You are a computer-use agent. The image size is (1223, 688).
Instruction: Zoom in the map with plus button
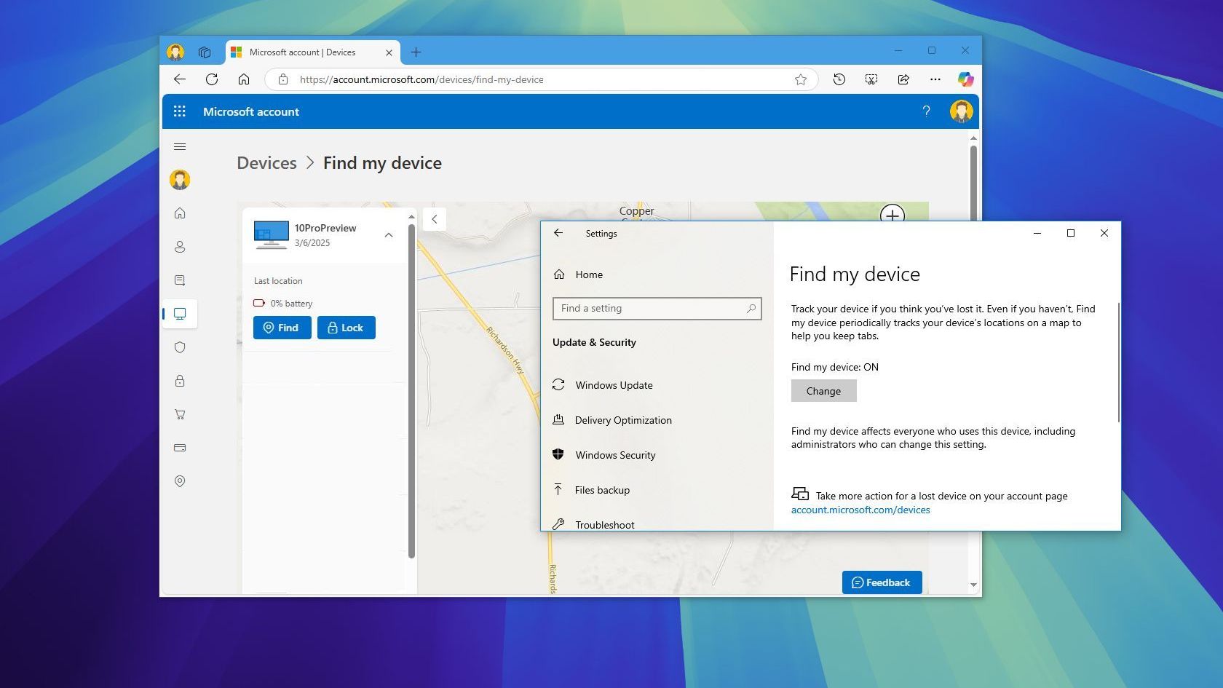pyautogui.click(x=892, y=214)
